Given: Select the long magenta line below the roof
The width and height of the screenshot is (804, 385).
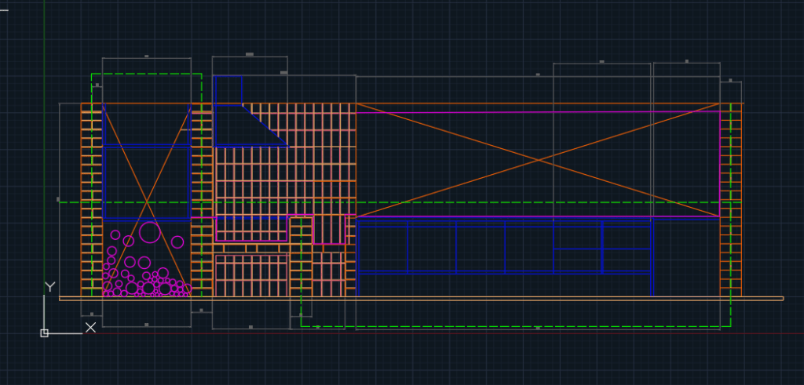Looking at the screenshot, I should (539, 112).
